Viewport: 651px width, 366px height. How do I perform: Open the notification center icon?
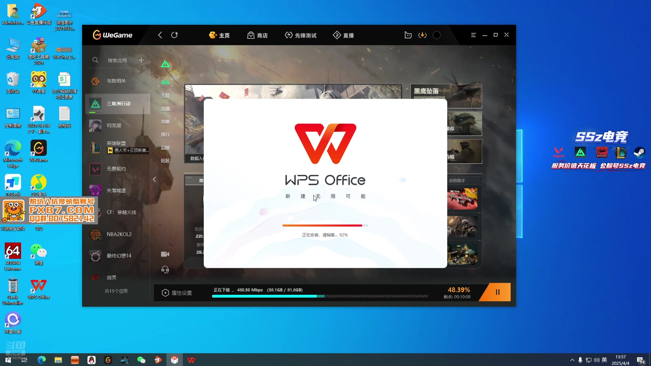click(x=640, y=360)
